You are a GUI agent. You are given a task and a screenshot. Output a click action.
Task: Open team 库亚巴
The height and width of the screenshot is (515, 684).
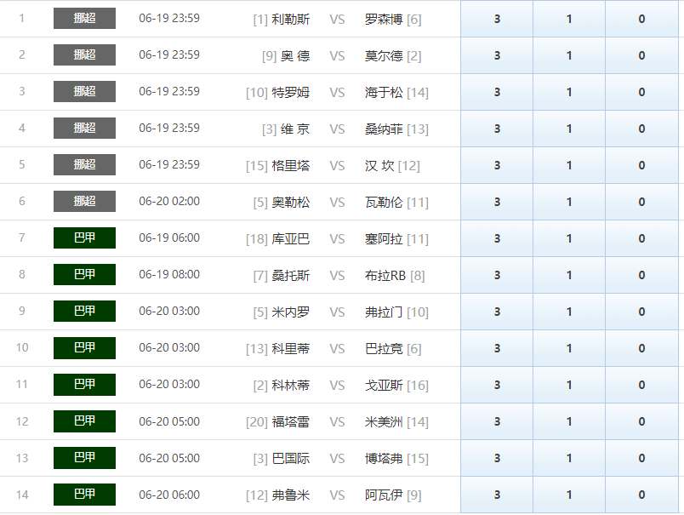[x=290, y=239]
